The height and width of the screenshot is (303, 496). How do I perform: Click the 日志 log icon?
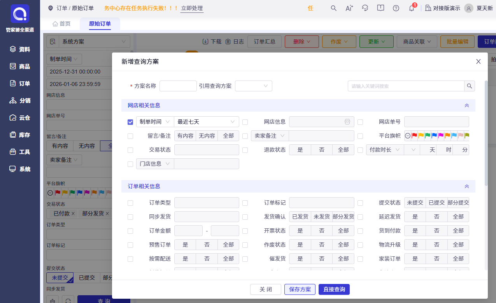coord(228,42)
